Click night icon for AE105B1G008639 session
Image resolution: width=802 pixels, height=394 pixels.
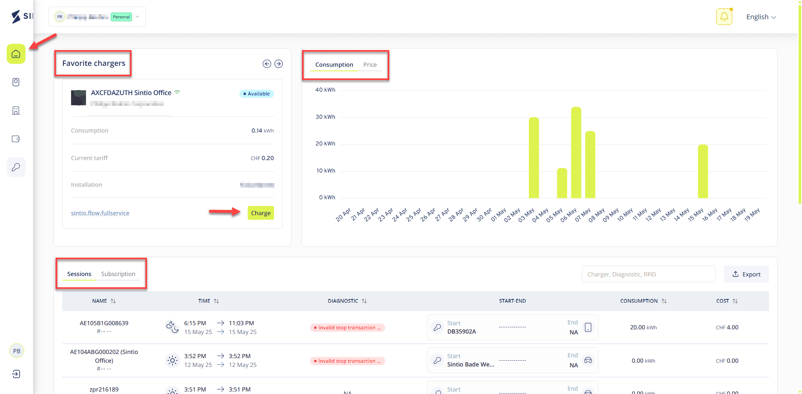click(173, 327)
